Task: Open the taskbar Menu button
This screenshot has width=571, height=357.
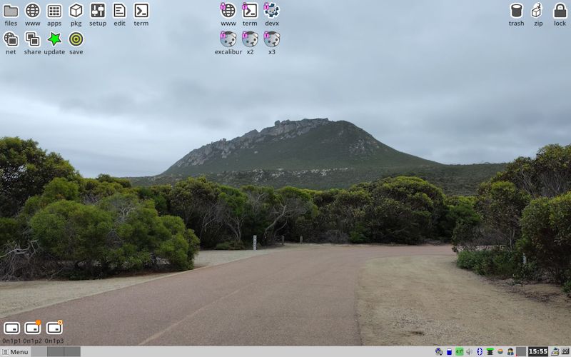Action: 15,352
